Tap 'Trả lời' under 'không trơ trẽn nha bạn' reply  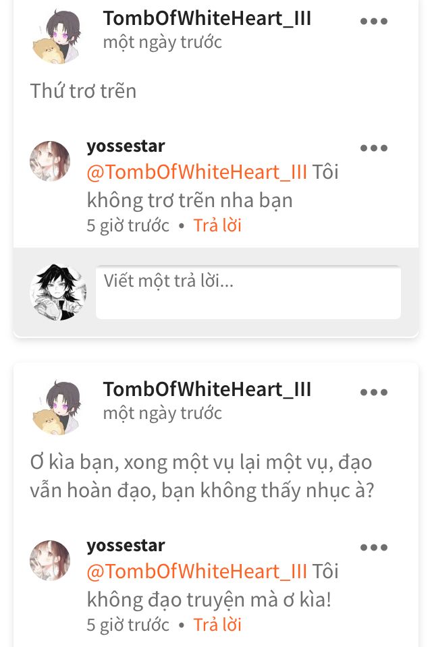click(217, 225)
